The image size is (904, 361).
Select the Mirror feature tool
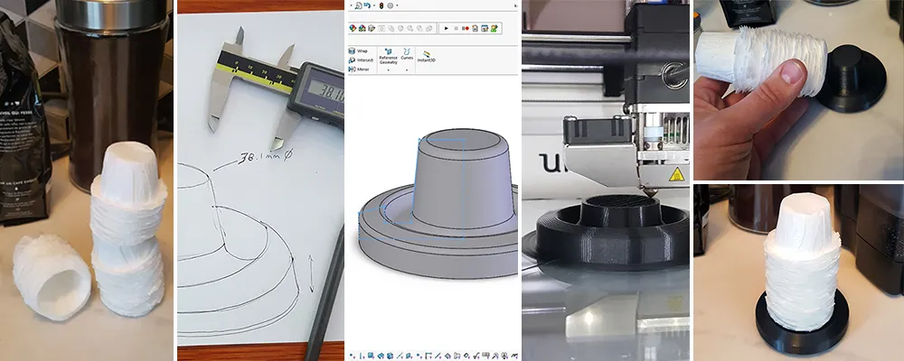pyautogui.click(x=359, y=69)
